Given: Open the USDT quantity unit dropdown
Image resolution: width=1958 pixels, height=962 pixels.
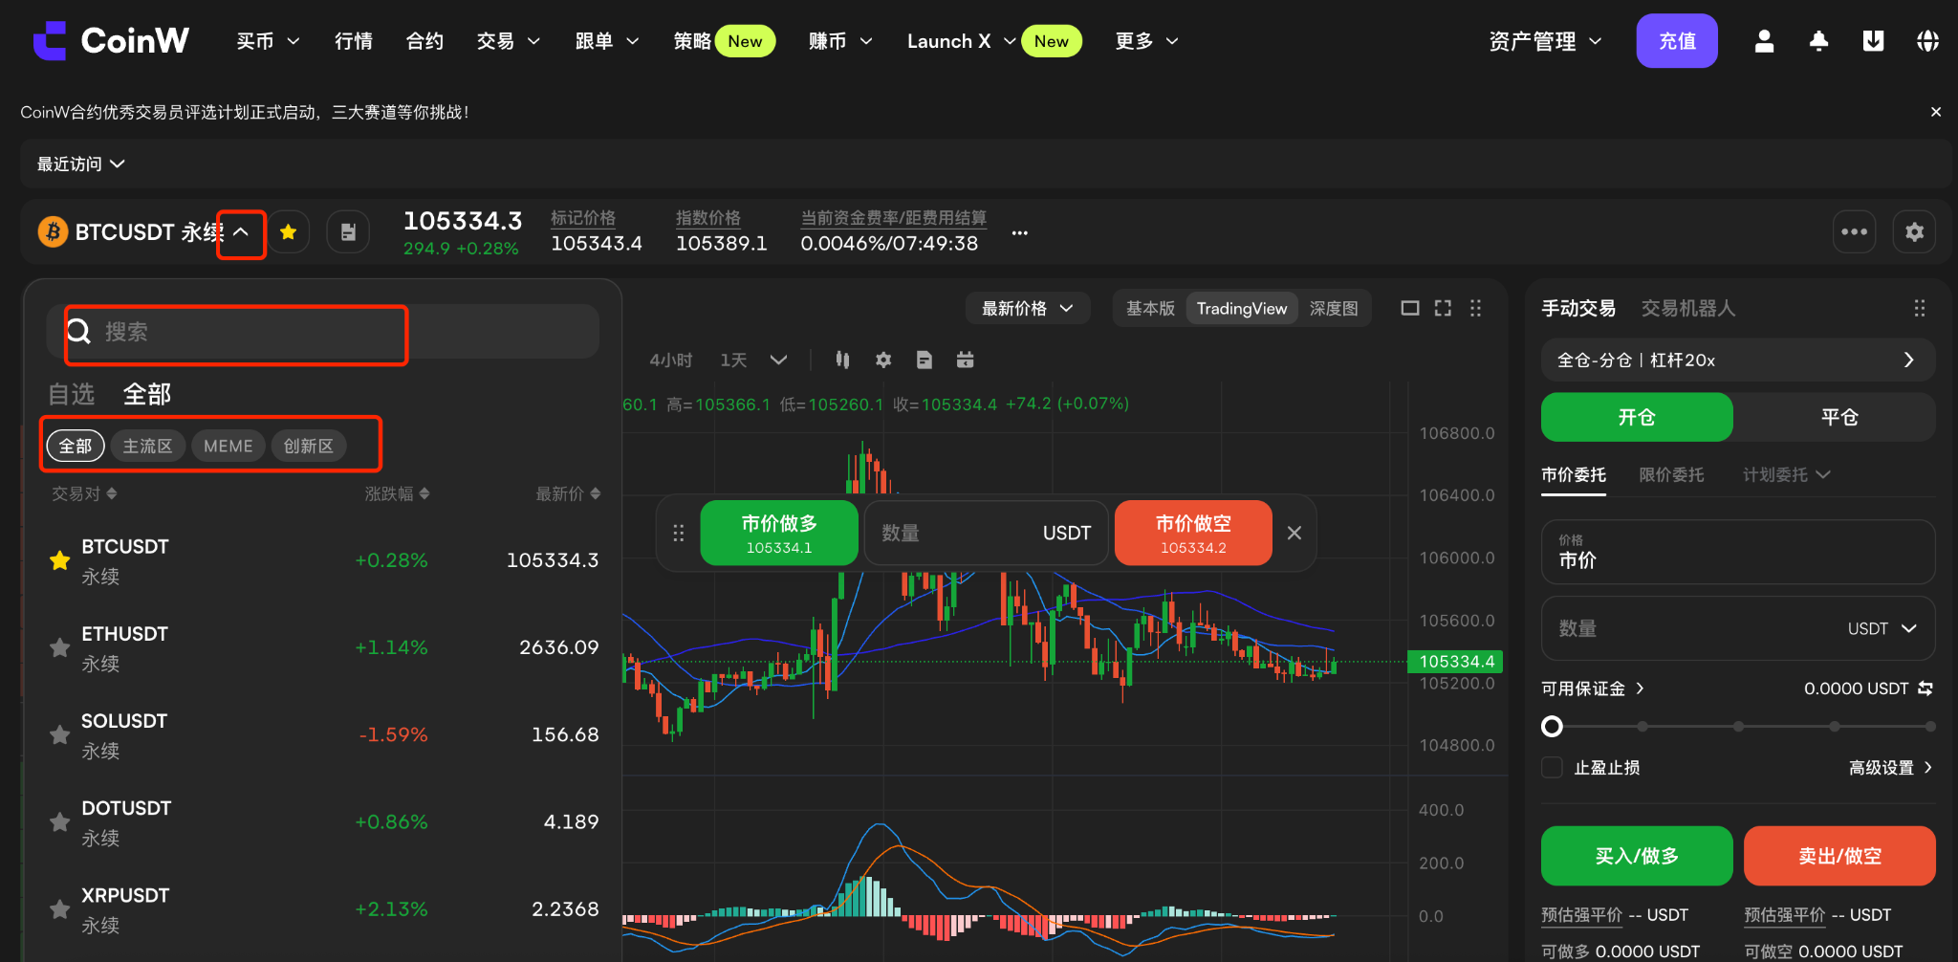Looking at the screenshot, I should pos(1882,628).
